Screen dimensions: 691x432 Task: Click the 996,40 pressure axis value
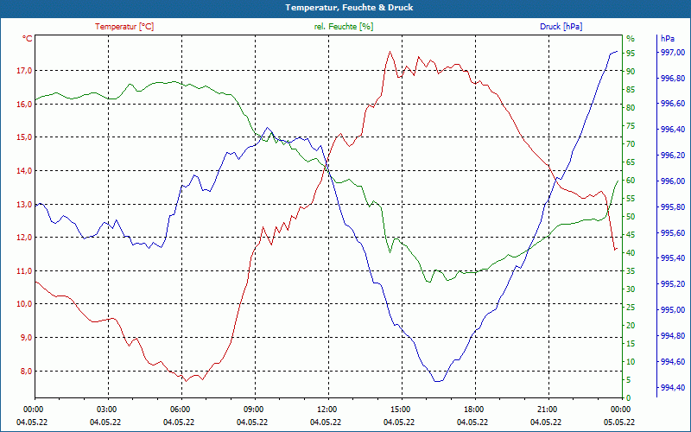(x=673, y=130)
